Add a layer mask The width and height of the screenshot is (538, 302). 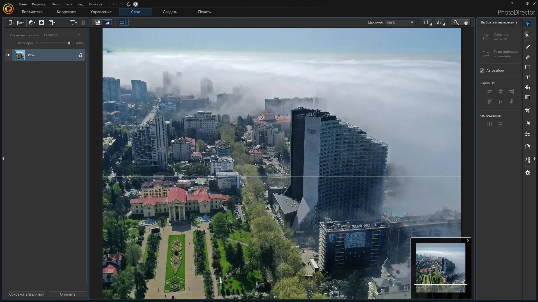pyautogui.click(x=41, y=23)
